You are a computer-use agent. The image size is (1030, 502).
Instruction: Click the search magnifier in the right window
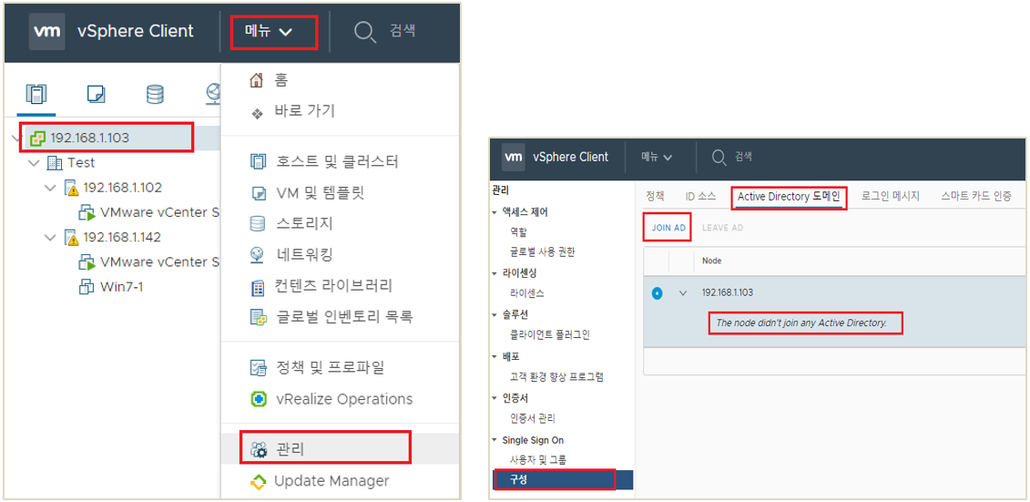pyautogui.click(x=719, y=157)
